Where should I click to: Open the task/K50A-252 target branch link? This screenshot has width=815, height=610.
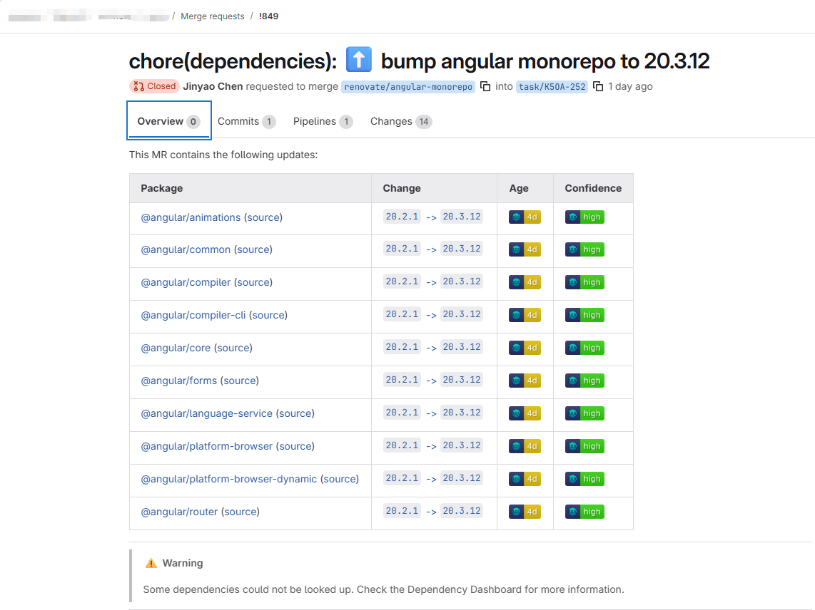pos(552,87)
